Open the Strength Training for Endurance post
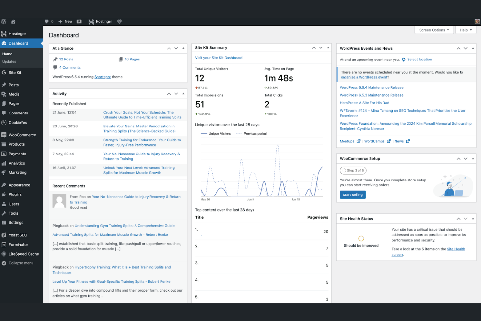This screenshot has height=321, width=481. click(142, 142)
